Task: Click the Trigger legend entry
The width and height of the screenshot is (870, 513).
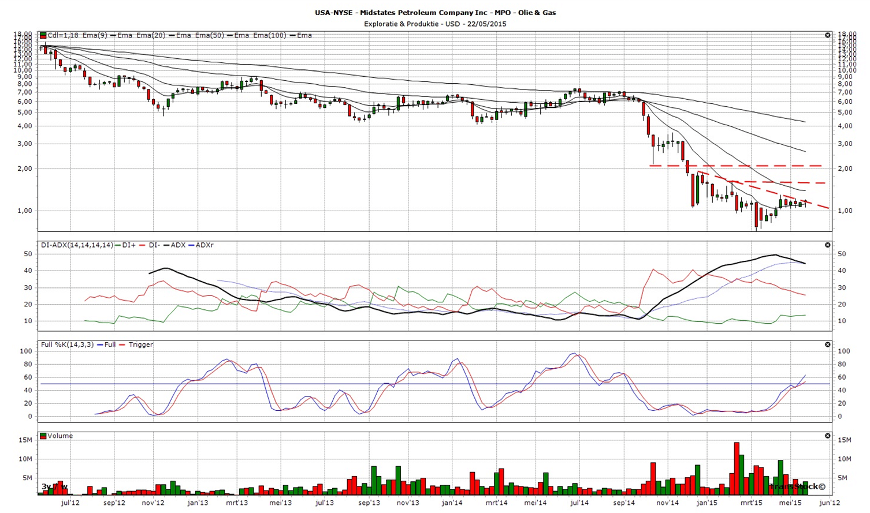Action: (136, 345)
